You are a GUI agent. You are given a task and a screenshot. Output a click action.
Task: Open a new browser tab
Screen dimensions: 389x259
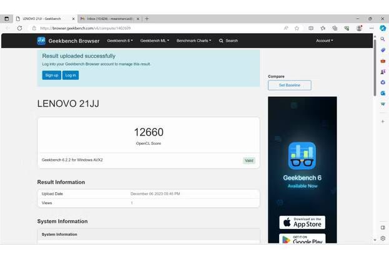coord(147,19)
